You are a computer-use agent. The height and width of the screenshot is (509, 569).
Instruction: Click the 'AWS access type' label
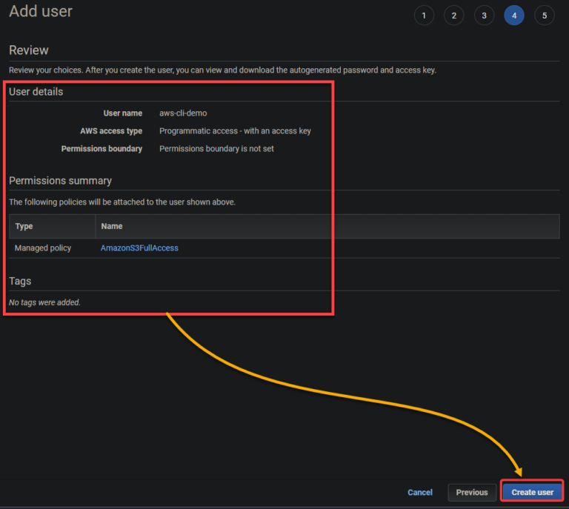pos(111,131)
